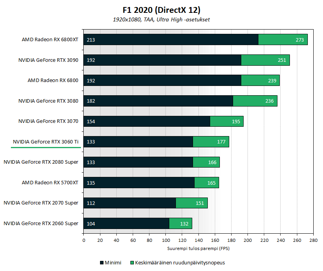Click the RX 6800 green segment labeled 239
Viewport: 323px width, 271px height.
(260, 80)
